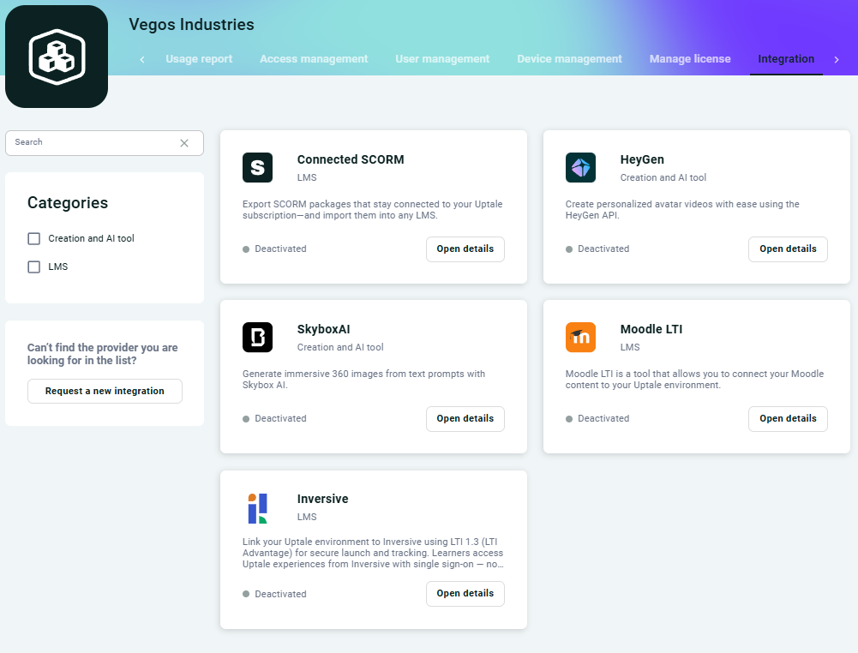Viewport: 858px width, 653px height.
Task: Click the Inversive card title
Action: coord(322,499)
